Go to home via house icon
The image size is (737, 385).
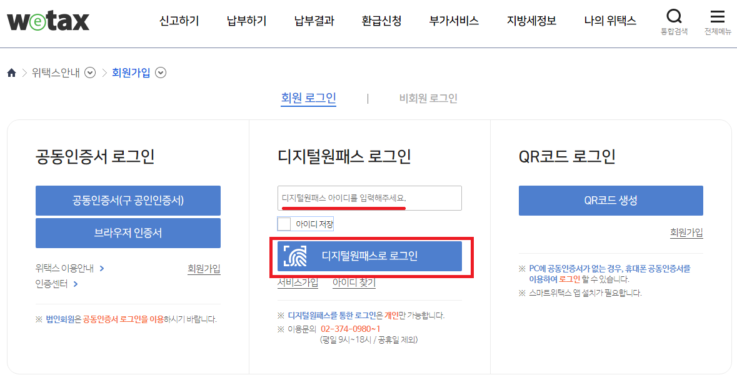click(12, 72)
